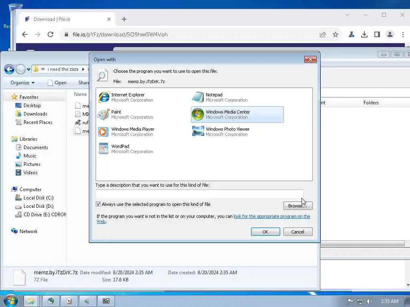Screen dimensions: 410x307
Task: Open Chrome Labs flask icon
Action: click(352, 34)
